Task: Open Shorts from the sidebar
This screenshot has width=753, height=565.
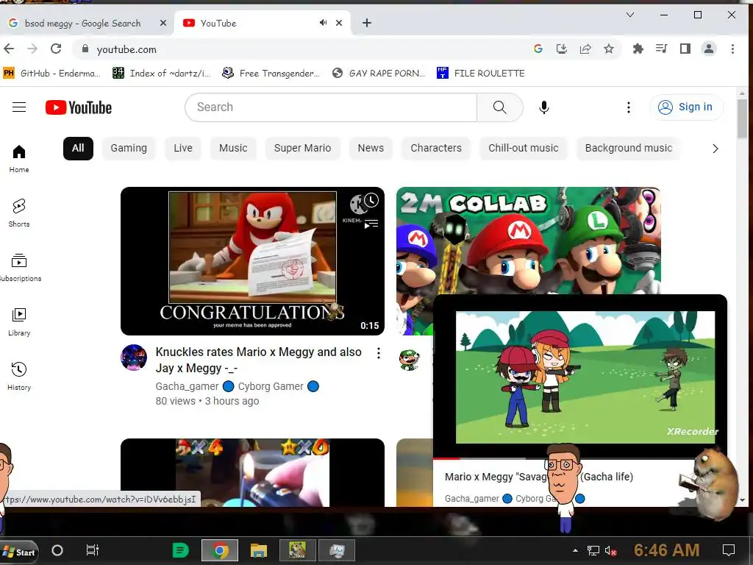Action: point(19,213)
